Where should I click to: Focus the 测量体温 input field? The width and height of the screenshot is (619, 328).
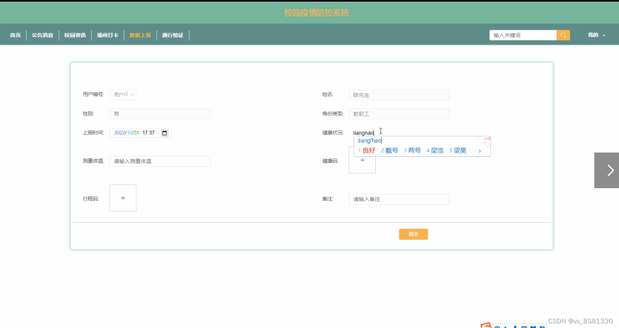pos(160,161)
